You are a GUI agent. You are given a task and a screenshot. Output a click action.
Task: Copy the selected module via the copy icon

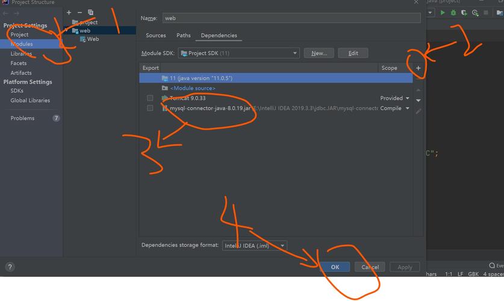[x=91, y=13]
